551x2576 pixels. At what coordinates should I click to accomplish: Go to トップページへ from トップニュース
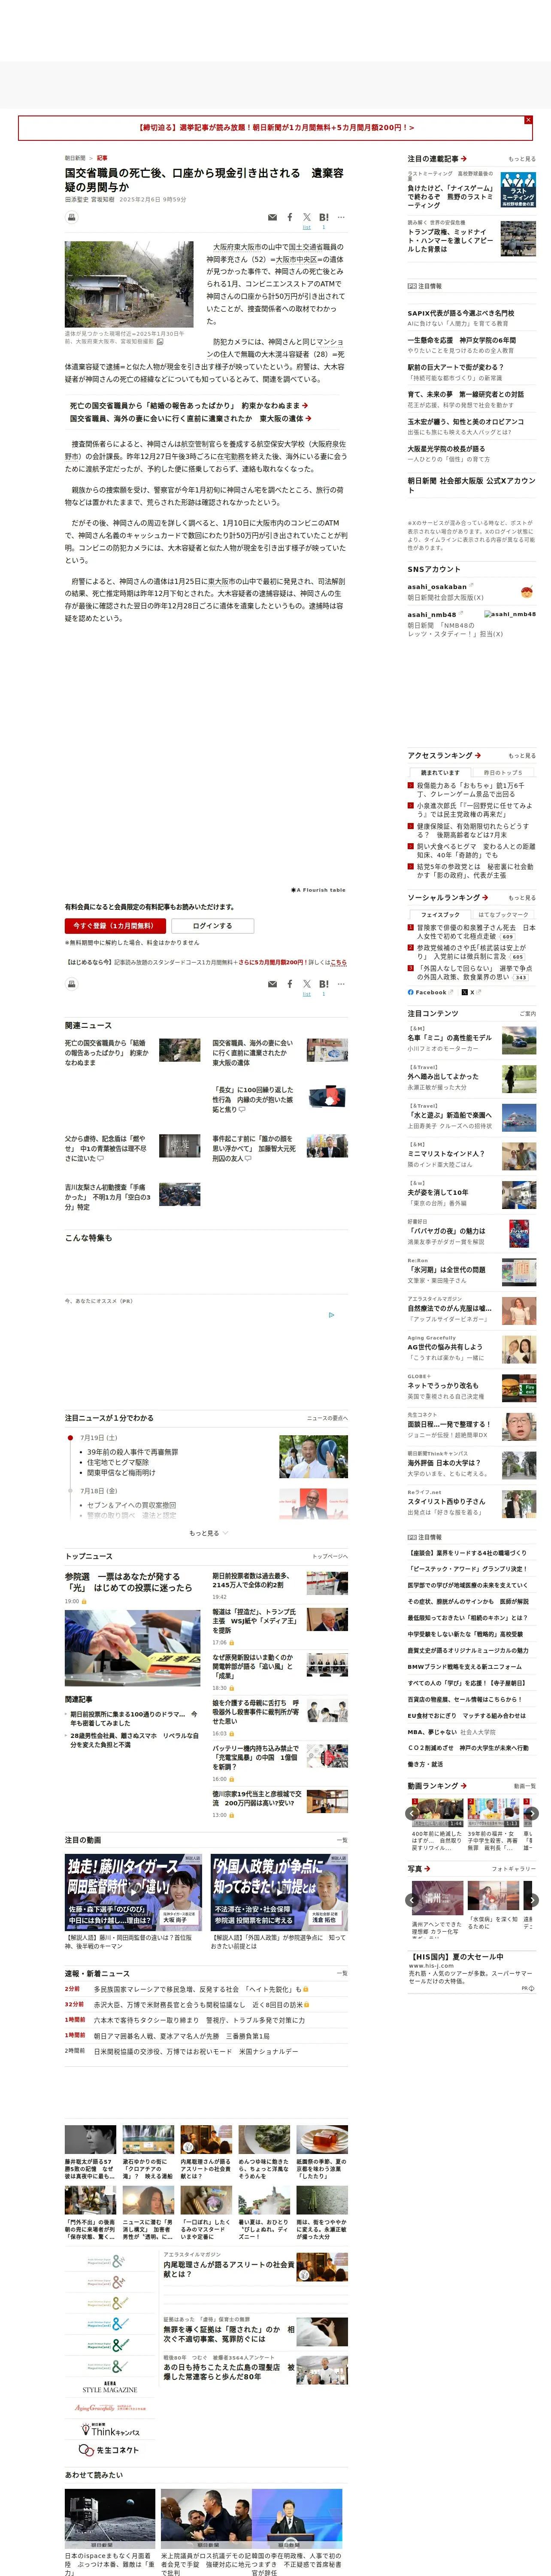point(330,1556)
